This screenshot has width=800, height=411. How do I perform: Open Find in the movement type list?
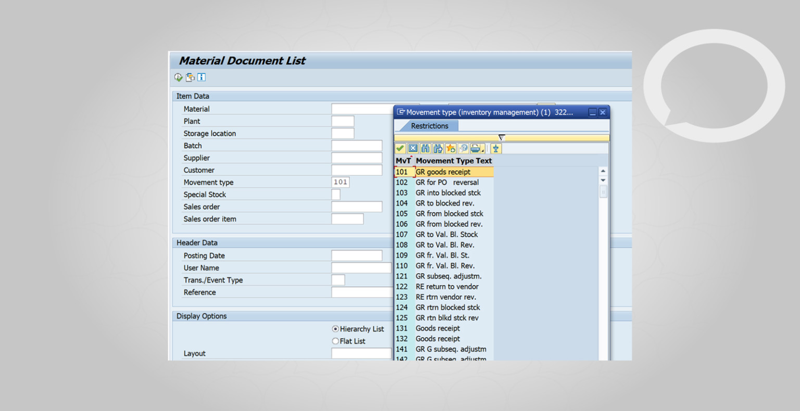click(425, 148)
